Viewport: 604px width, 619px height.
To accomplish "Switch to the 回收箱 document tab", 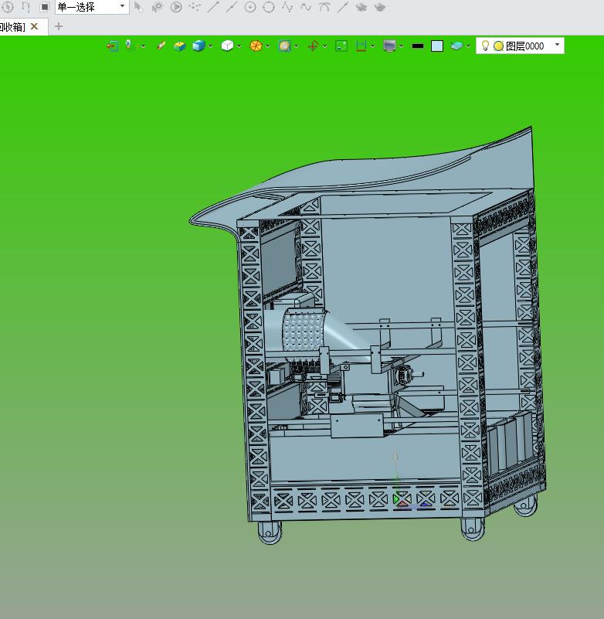I will pyautogui.click(x=12, y=27).
